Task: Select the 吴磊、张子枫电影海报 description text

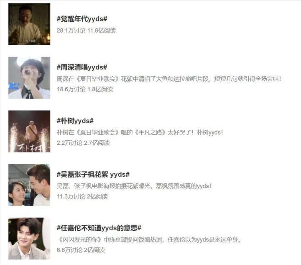Action: coord(134,186)
